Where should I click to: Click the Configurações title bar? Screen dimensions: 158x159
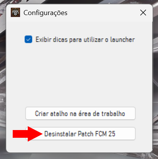[x=79, y=13]
